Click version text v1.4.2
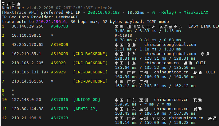Screen dimensions: 219x126 pyautogui.click(x=33, y=8)
